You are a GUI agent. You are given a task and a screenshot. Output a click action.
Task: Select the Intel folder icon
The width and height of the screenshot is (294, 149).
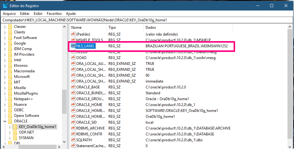(10, 60)
